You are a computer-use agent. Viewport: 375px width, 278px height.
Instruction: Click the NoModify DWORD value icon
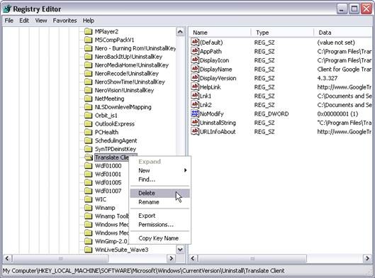[x=195, y=113]
